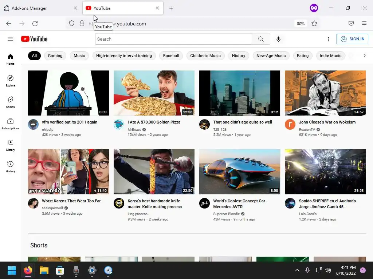Select the New-Age Music chip
The image size is (373, 279).
271,56
